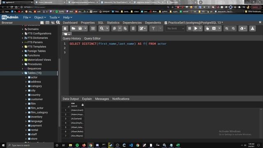Open the Help menu
Image resolution: width=263 pixels, height=148 pixels.
(67, 17)
